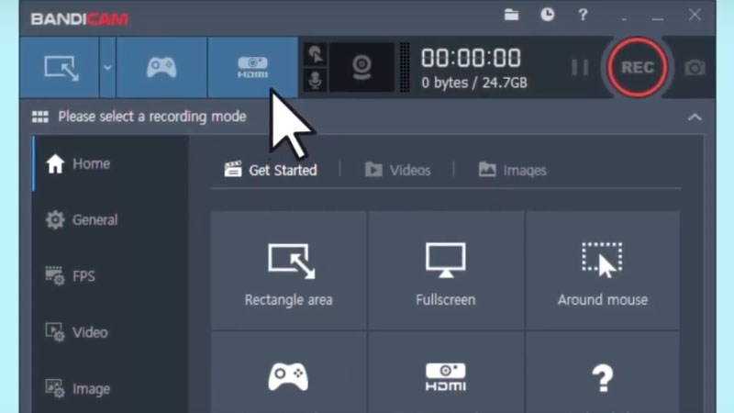This screenshot has height=413, width=734.
Task: Open help from the question mark icon
Action: 583,15
